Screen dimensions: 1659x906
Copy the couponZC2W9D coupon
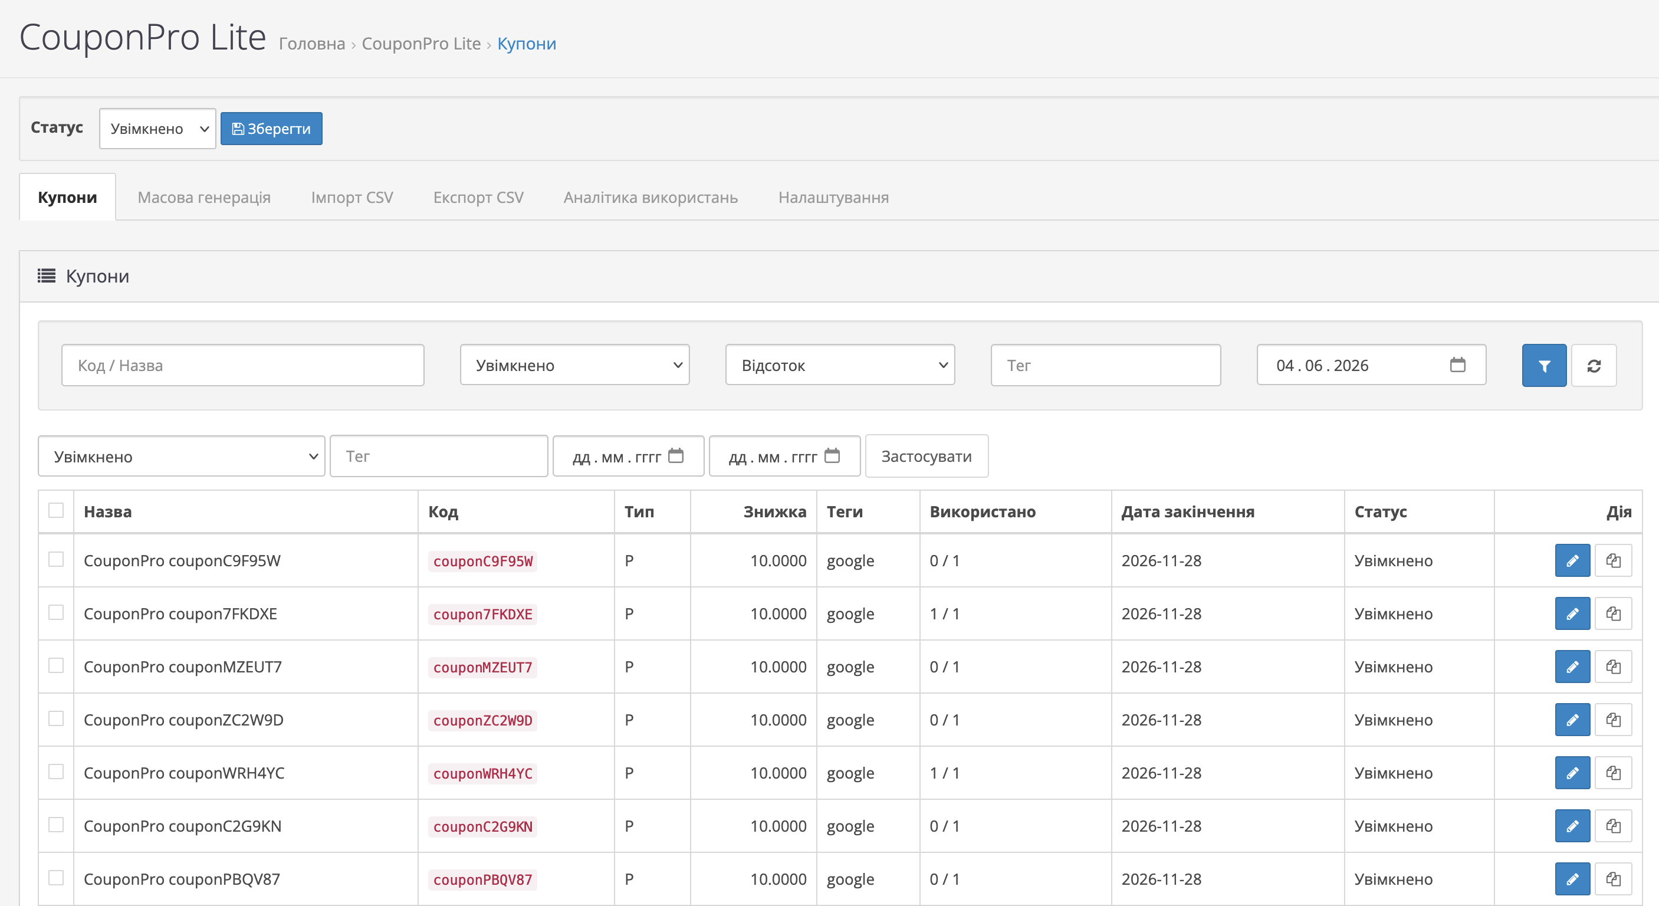(x=1613, y=720)
